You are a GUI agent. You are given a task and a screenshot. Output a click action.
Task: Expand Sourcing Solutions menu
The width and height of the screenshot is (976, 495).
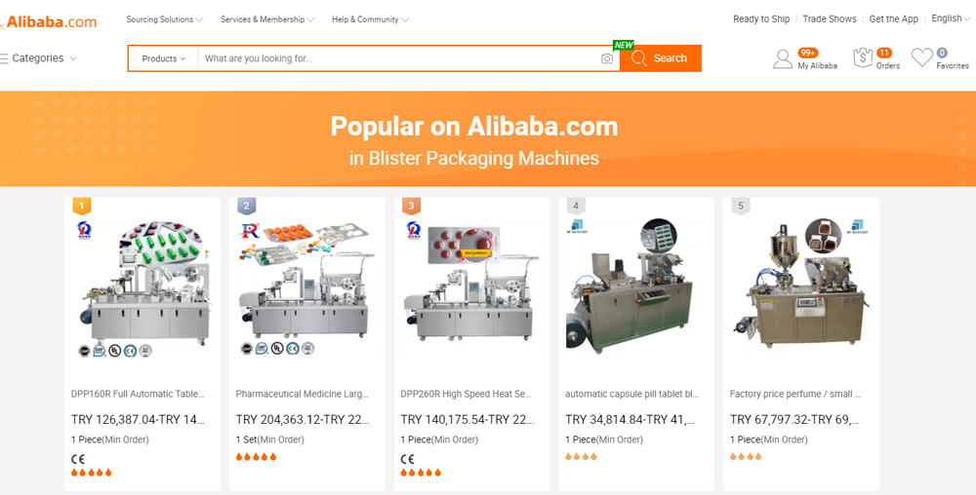(164, 19)
